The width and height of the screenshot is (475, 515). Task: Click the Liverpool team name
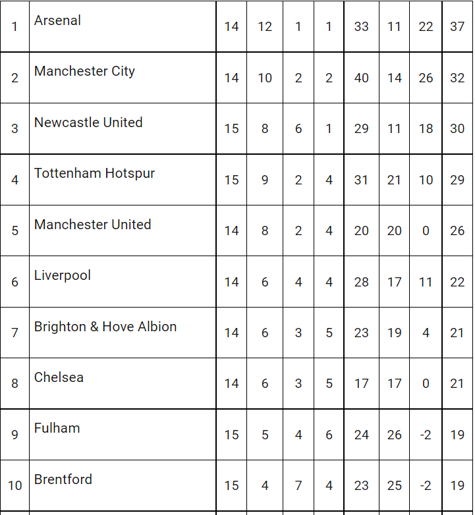[63, 275]
